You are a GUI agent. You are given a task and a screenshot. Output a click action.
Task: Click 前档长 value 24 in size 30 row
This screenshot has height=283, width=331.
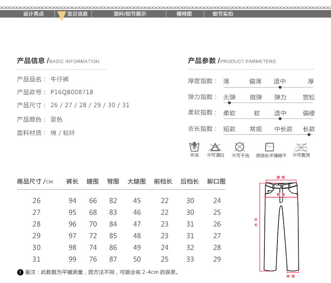165,247
